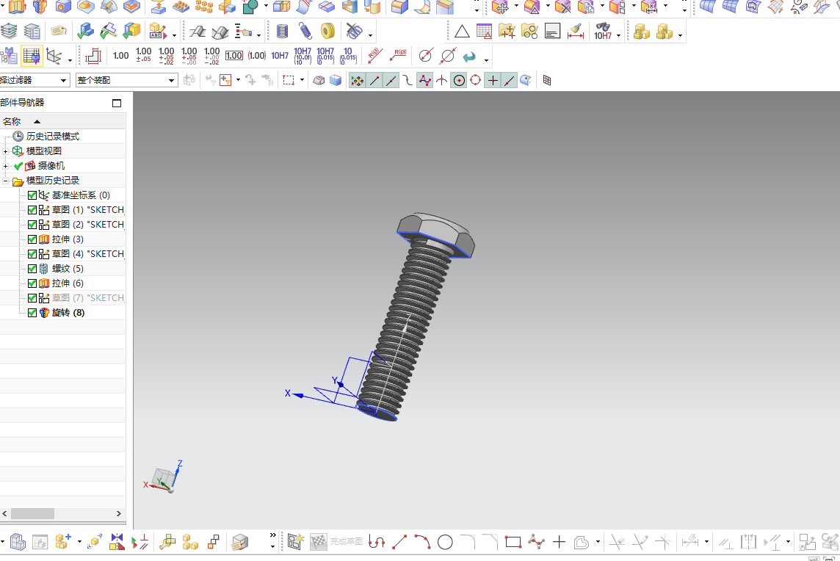Select the triangle symbol icon
This screenshot has height=561, width=840.
point(462,32)
